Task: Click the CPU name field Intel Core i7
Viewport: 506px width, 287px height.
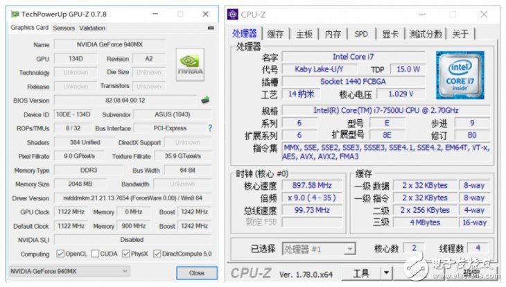Action: (x=354, y=57)
